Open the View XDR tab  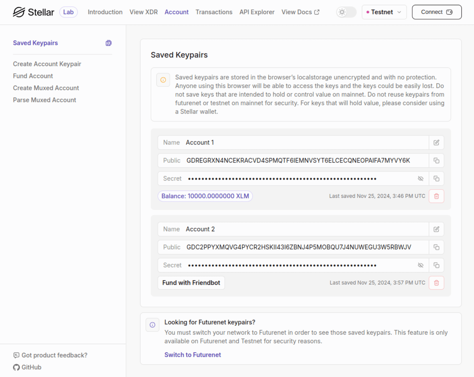click(x=144, y=12)
